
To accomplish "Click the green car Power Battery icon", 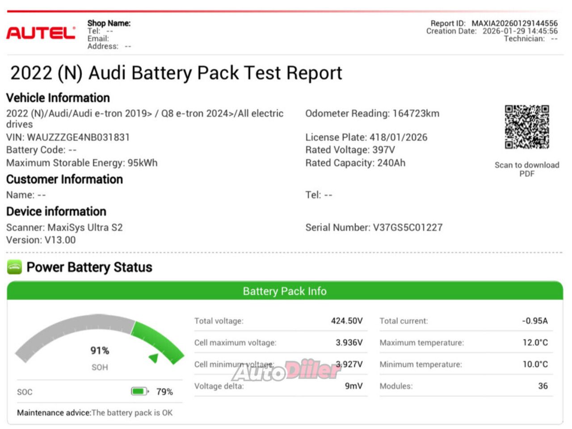I will (14, 267).
